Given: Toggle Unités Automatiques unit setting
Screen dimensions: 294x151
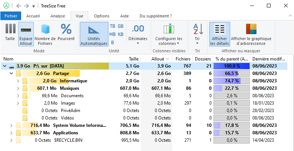Looking at the screenshot, I should (x=94, y=34).
